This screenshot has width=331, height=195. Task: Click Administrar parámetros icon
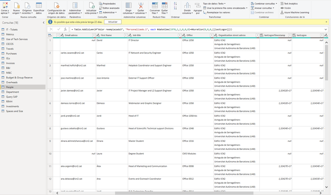coord(75,6)
